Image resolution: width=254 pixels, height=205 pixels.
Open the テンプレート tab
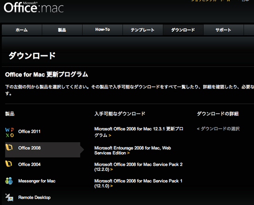click(x=143, y=30)
